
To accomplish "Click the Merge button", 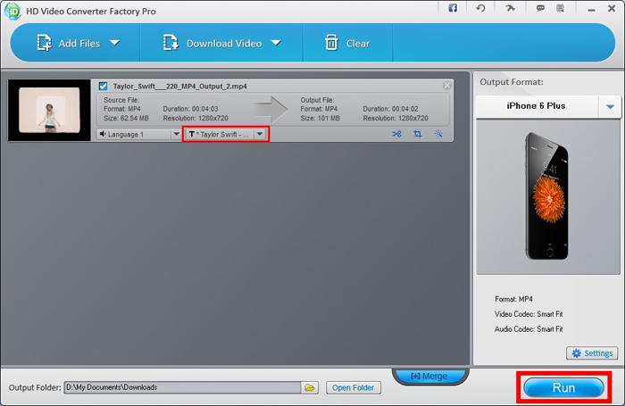I will 430,377.
